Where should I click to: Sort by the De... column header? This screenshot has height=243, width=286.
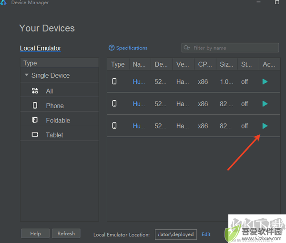(162, 64)
